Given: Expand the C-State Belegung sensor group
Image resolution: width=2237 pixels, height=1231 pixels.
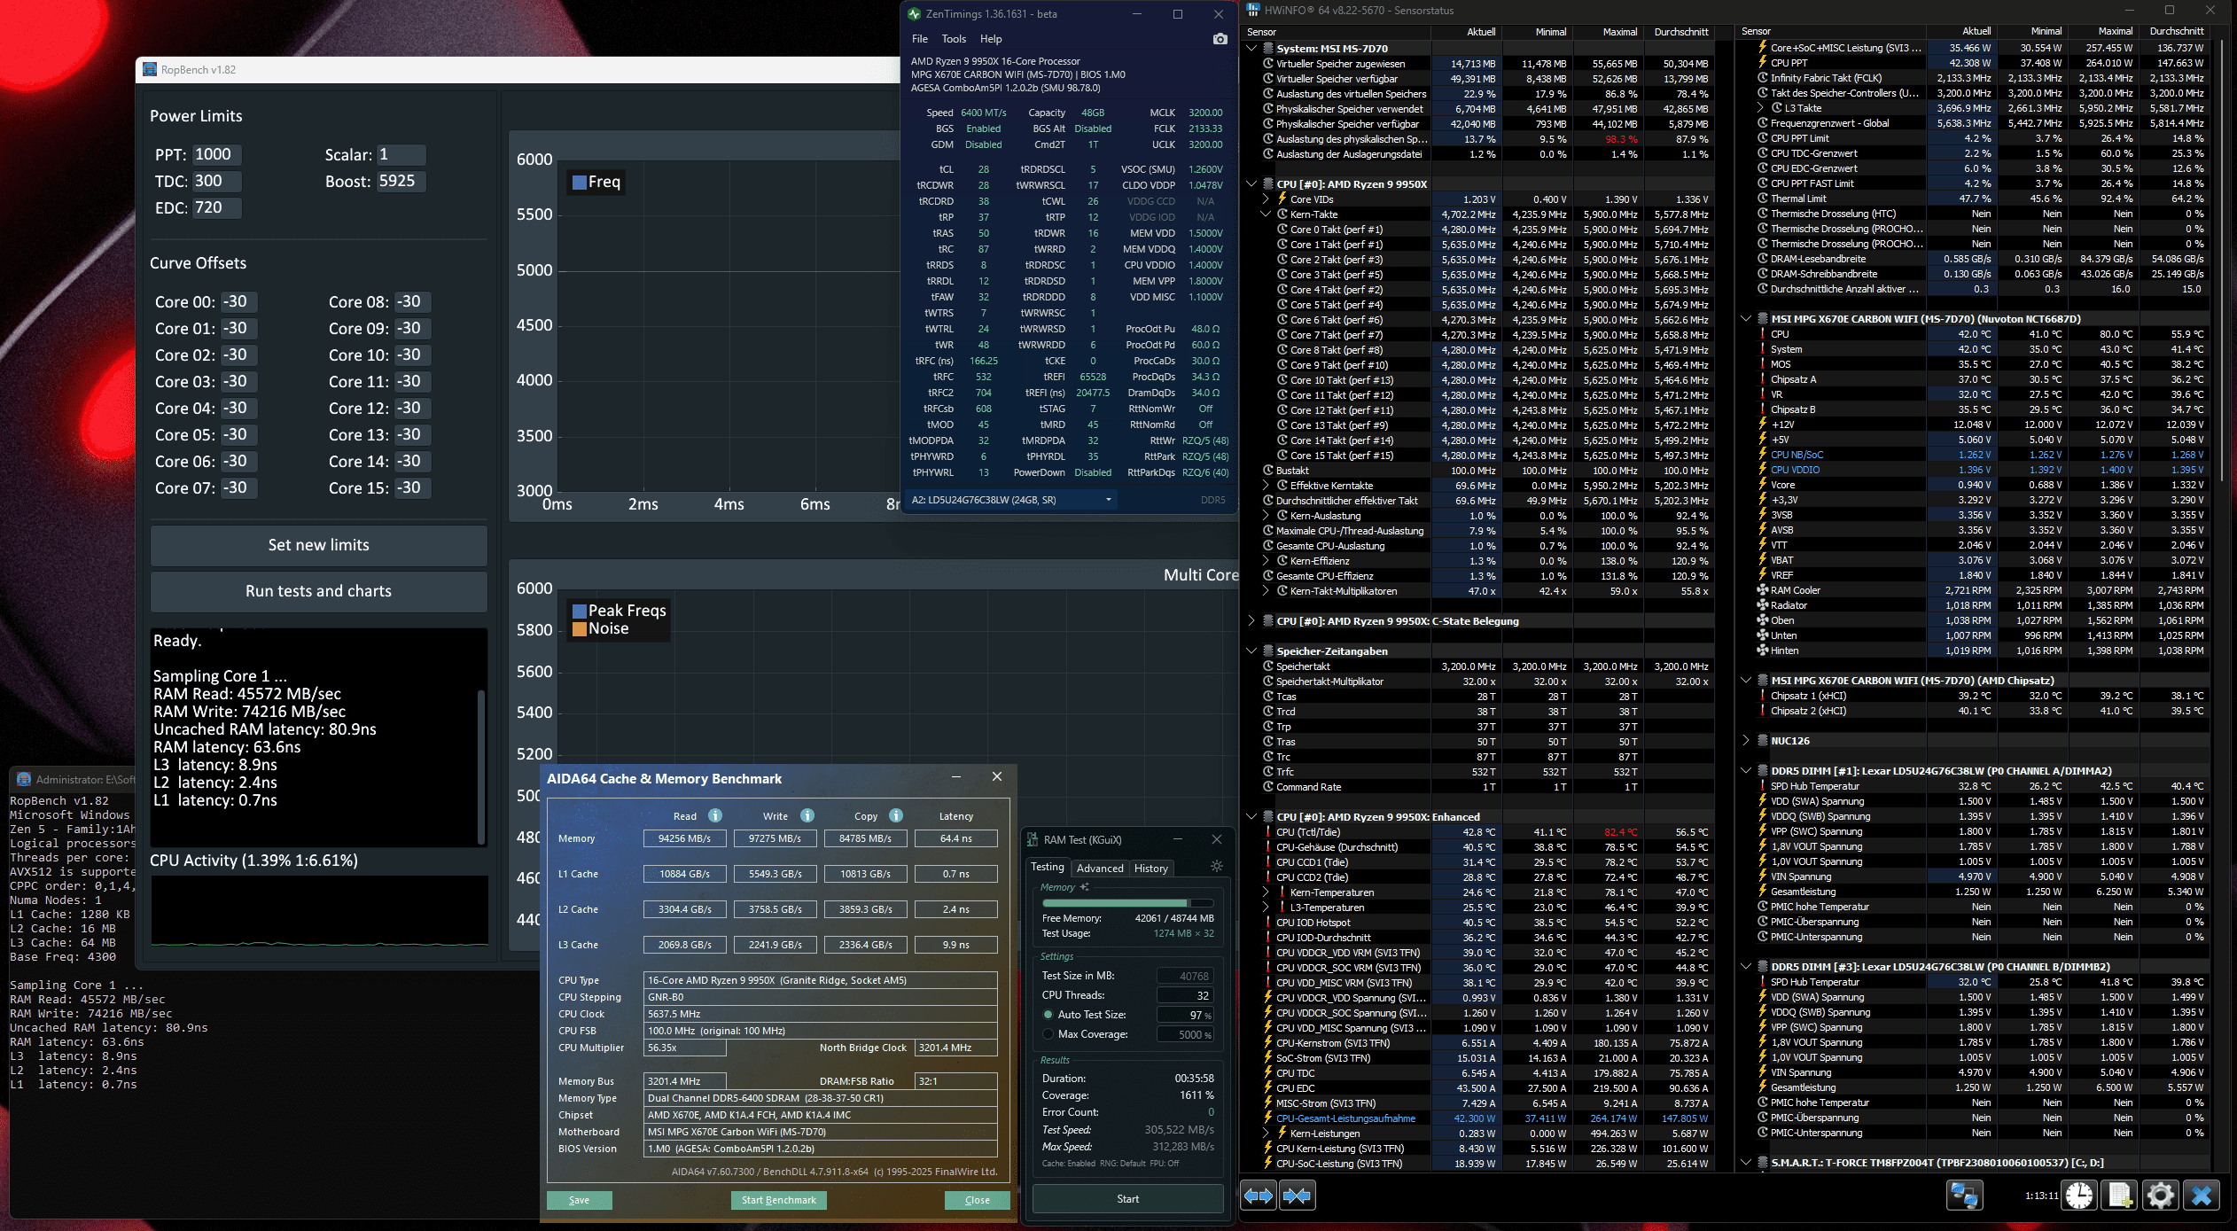Looking at the screenshot, I should point(1251,620).
